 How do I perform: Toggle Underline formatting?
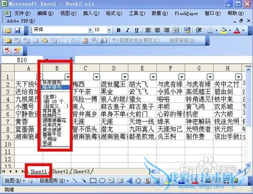[137, 30]
